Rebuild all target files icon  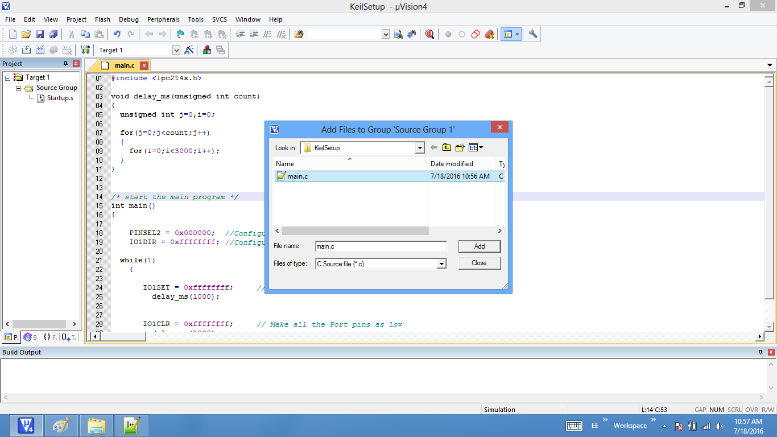coord(40,50)
